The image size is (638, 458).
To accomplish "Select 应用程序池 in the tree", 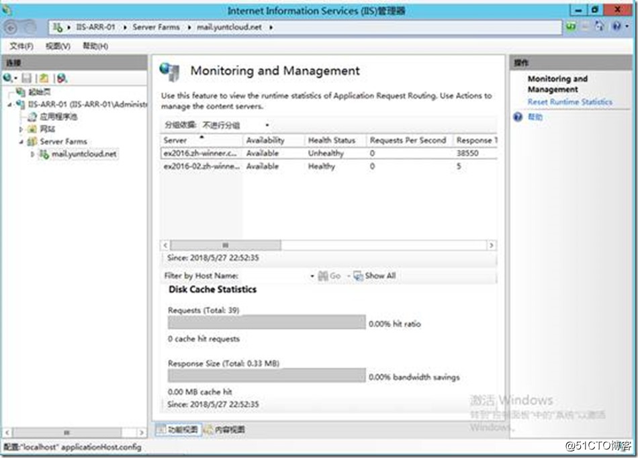I will click(58, 117).
